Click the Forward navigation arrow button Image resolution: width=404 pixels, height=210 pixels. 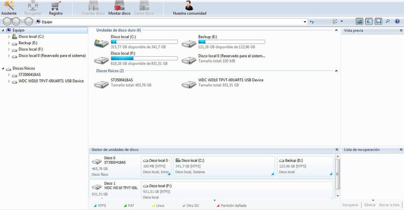pyautogui.click(x=16, y=22)
